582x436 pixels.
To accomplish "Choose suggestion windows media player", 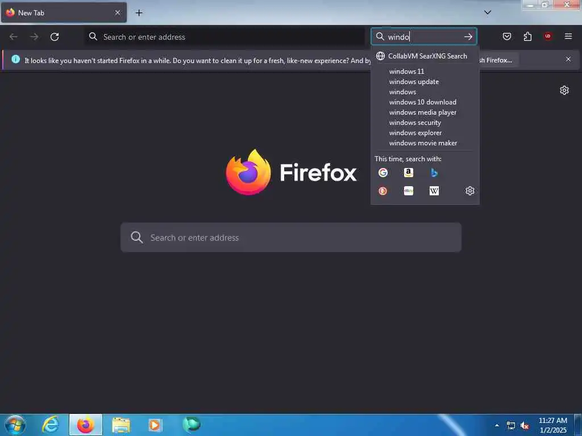I will tap(425, 112).
